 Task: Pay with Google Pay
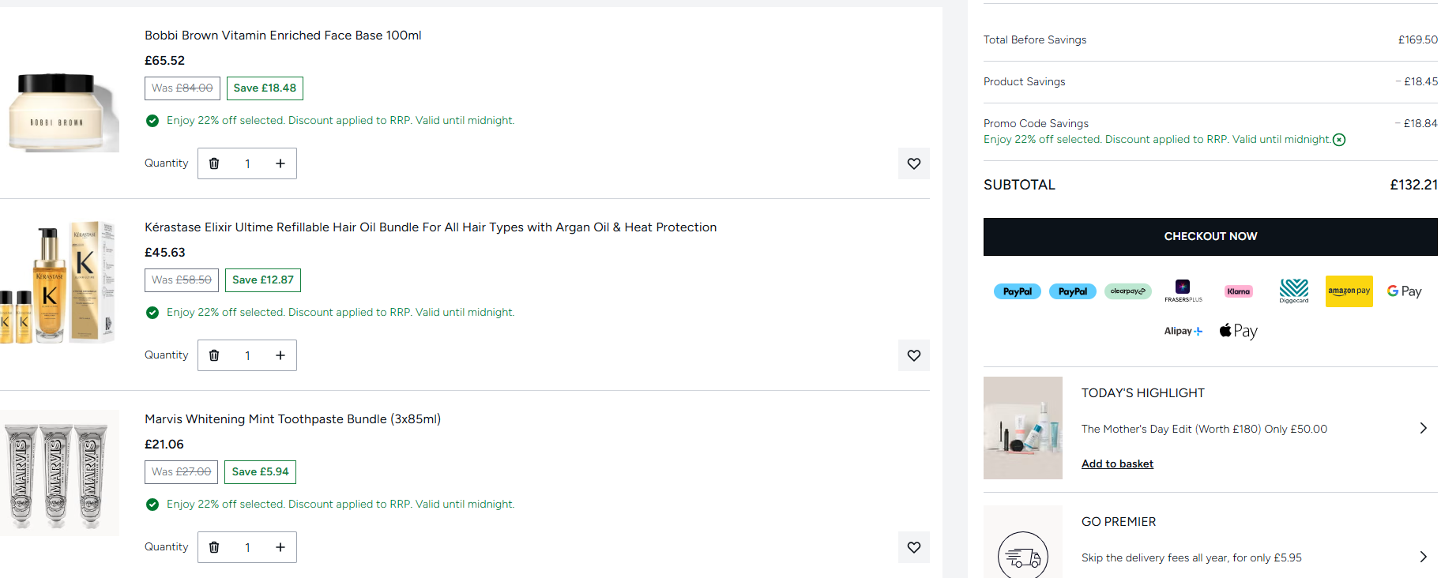[1404, 291]
